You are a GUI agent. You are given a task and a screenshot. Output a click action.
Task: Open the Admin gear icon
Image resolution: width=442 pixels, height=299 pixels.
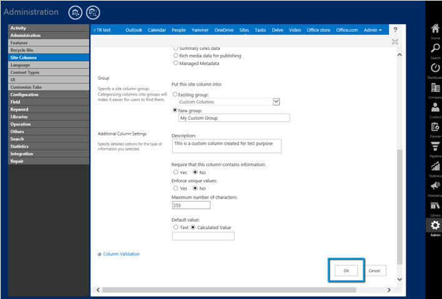point(435,225)
